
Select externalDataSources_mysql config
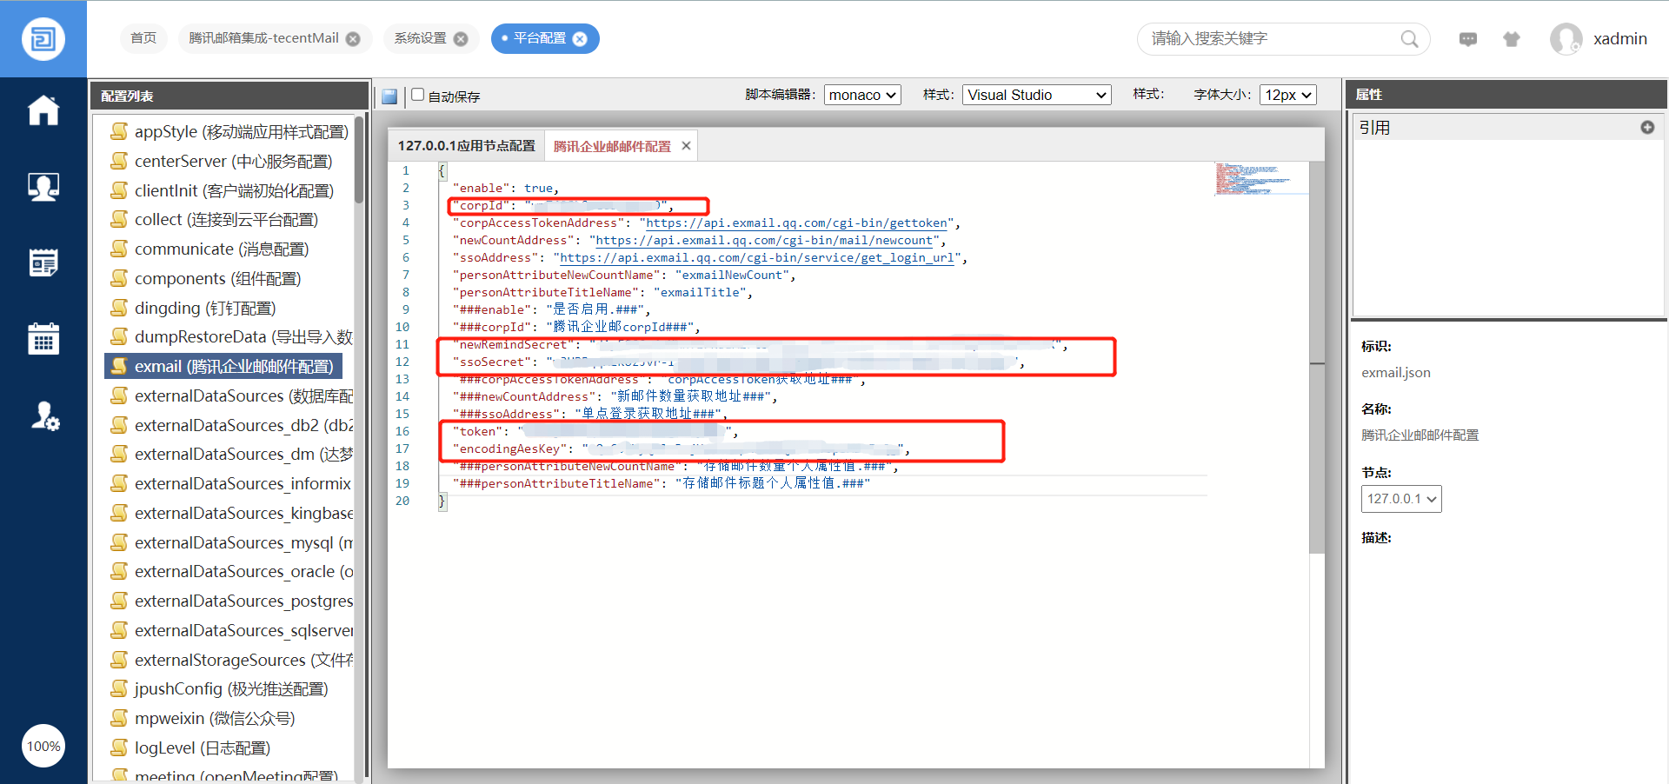[229, 543]
